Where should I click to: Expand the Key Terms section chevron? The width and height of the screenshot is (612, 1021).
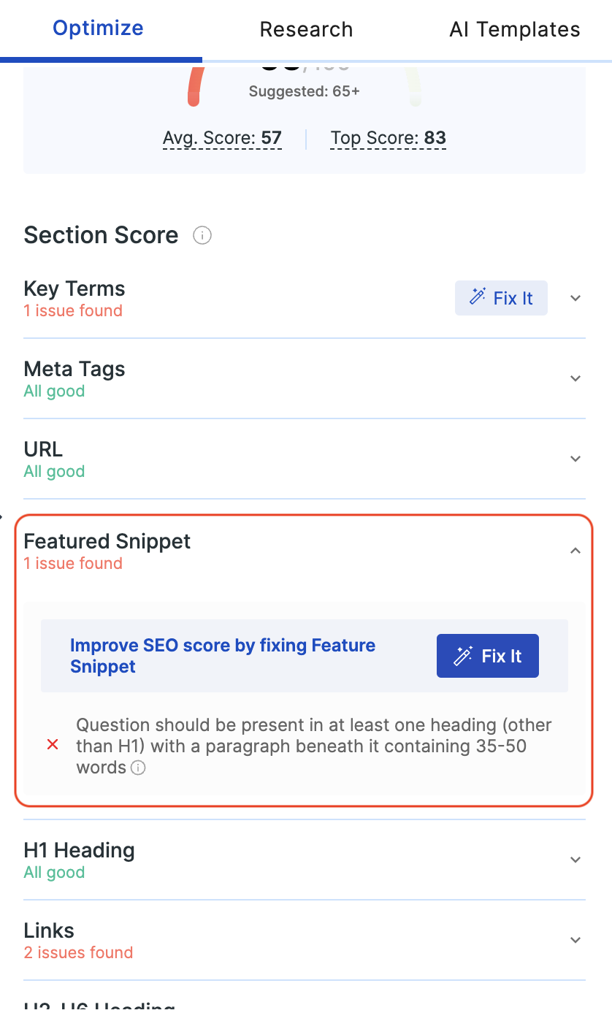(x=575, y=298)
